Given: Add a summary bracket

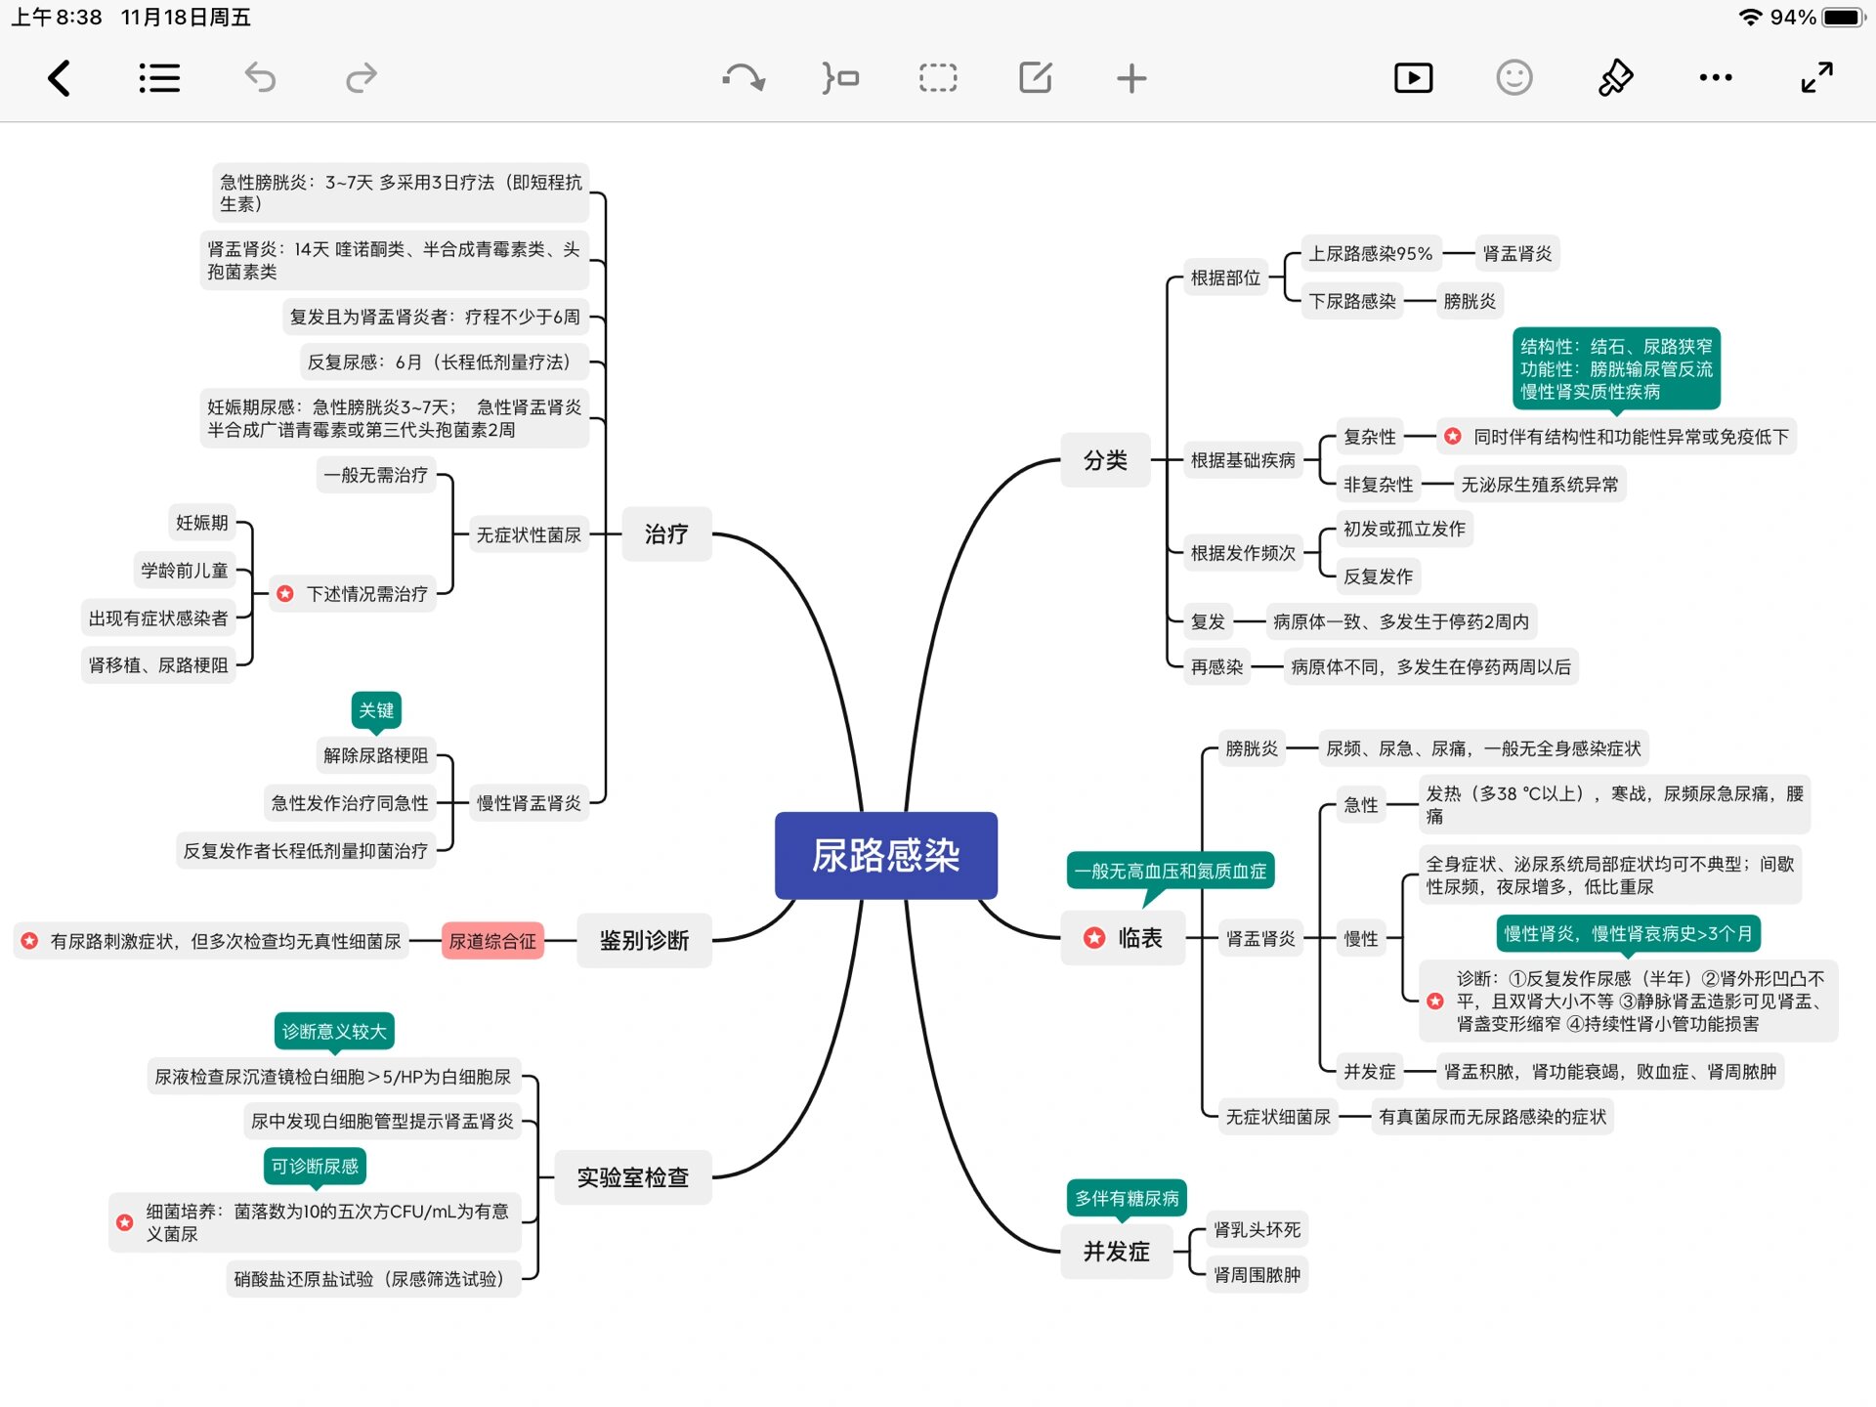Looking at the screenshot, I should click(x=840, y=78).
